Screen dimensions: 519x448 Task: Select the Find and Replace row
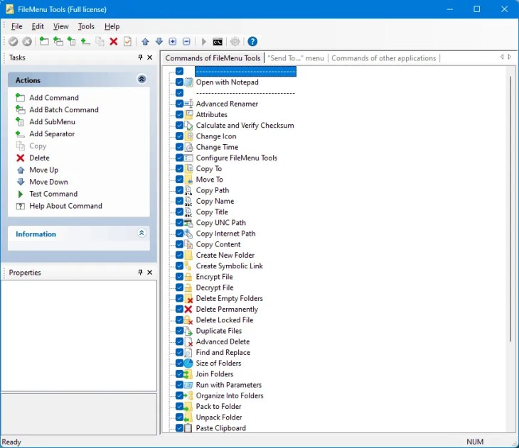pyautogui.click(x=223, y=352)
